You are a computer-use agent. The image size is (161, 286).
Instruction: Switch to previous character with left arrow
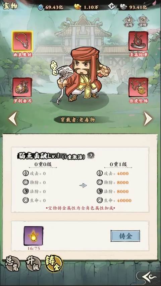click(13, 118)
